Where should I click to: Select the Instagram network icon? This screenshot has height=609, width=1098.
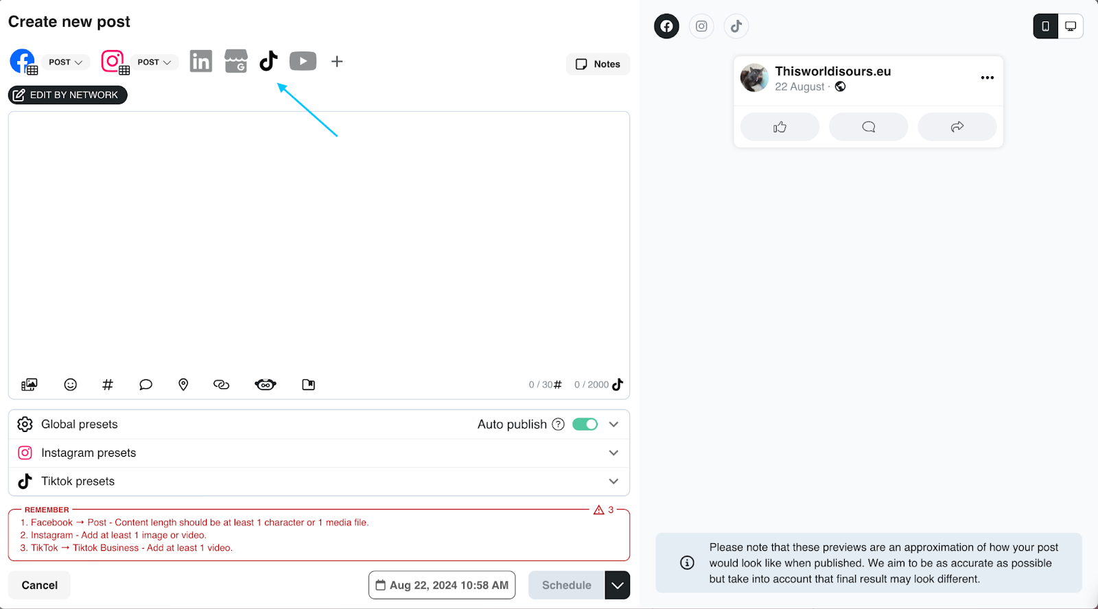click(114, 61)
